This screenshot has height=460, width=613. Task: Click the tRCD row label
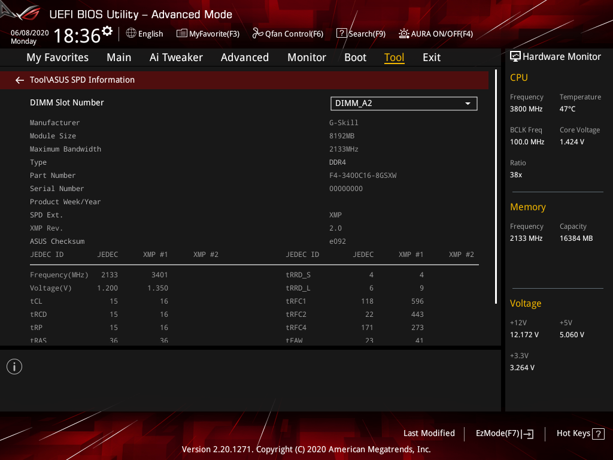(38, 314)
